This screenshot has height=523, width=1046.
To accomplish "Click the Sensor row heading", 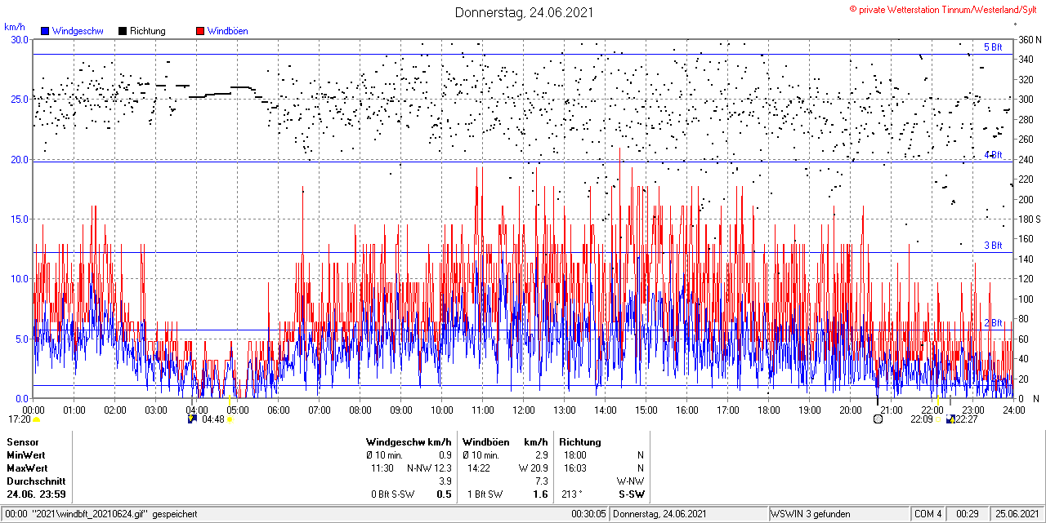I will [x=22, y=442].
